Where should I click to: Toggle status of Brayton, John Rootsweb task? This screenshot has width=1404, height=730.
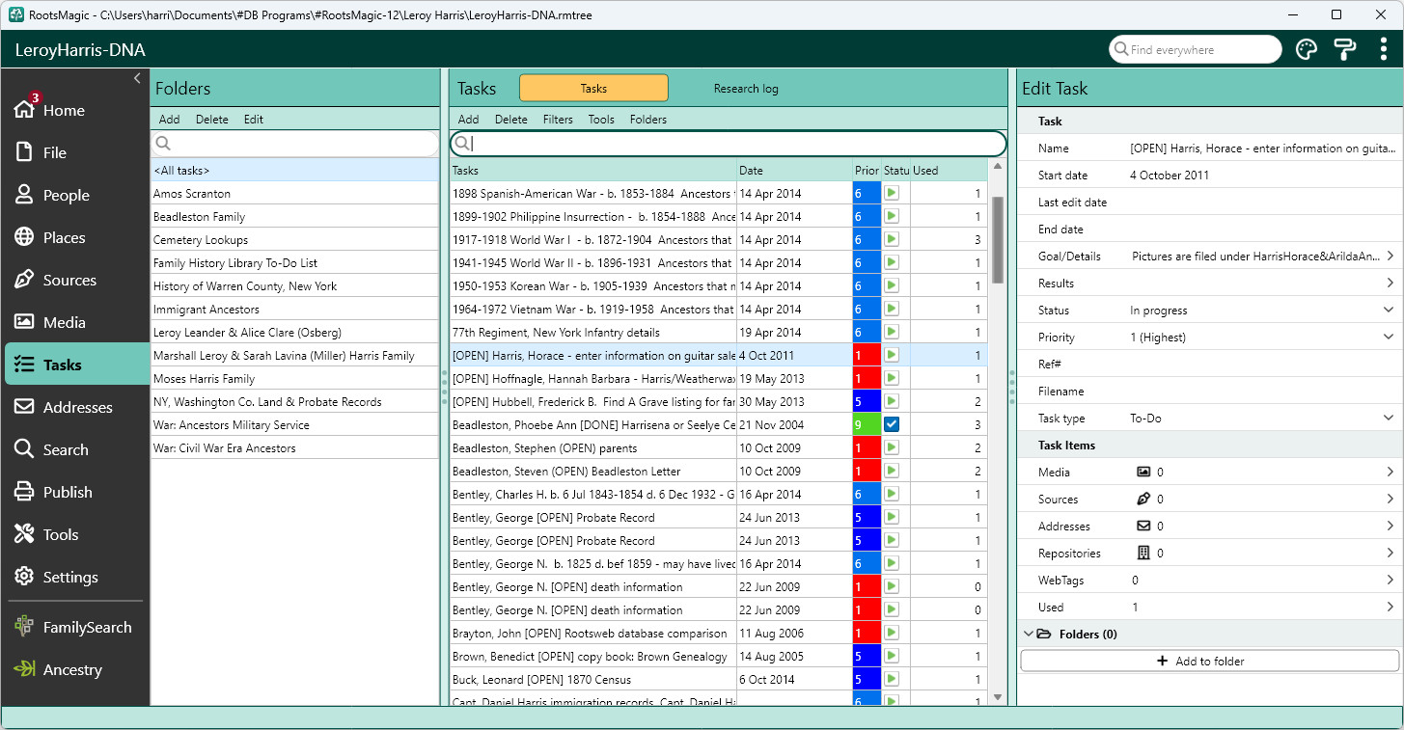pyautogui.click(x=892, y=633)
